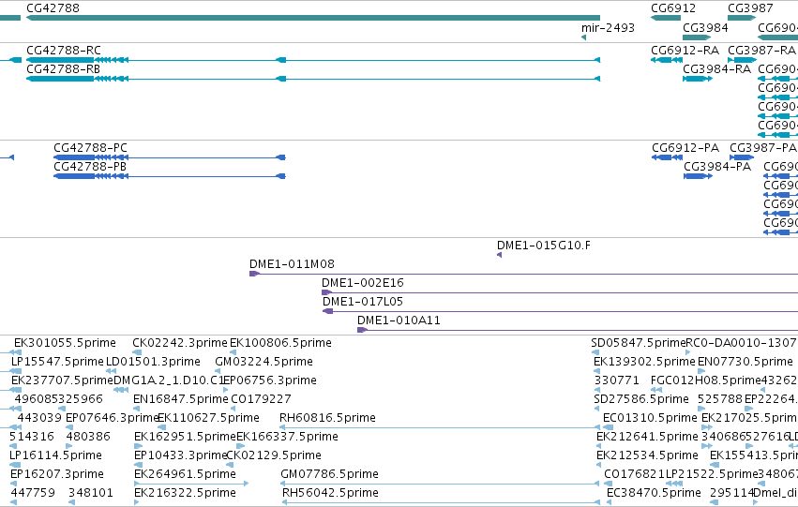Click EST label SD05847.5prime
This screenshot has width=798, height=507.
[x=639, y=343]
